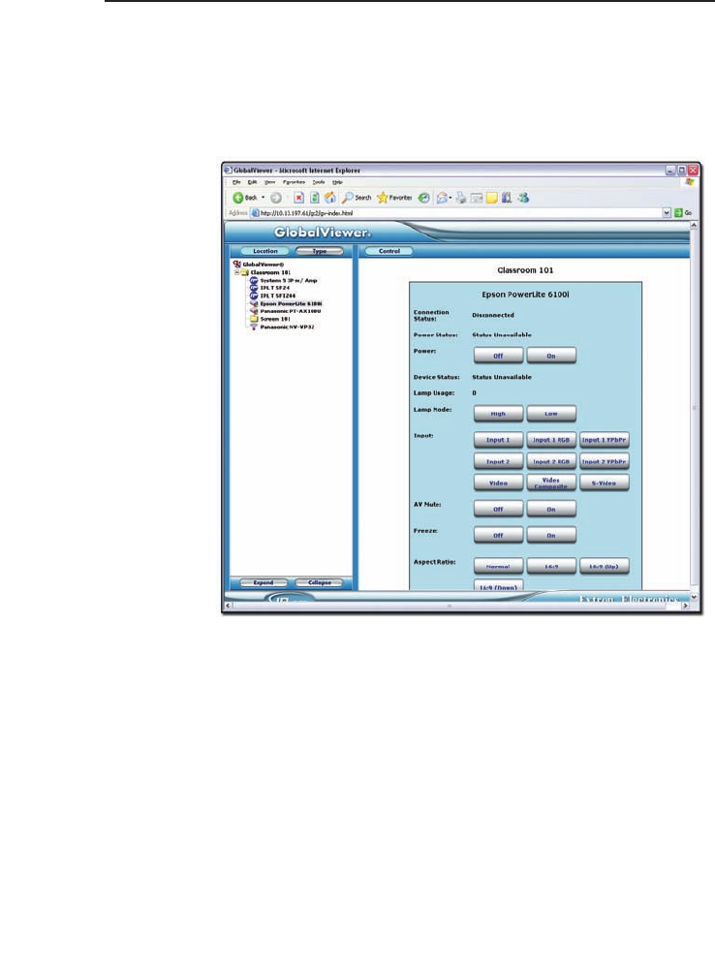Click the GlobalViewer root tree icon

(237, 265)
